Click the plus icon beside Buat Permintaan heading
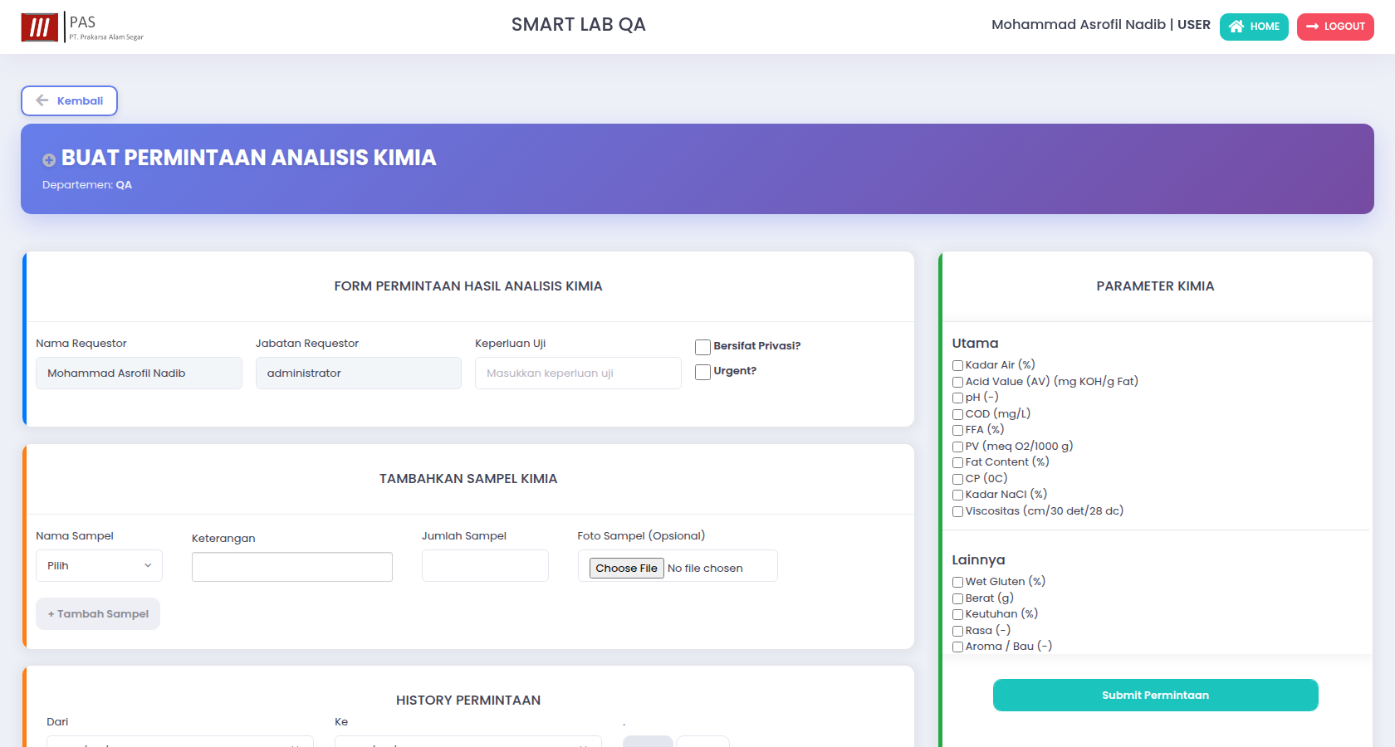This screenshot has width=1395, height=747. coord(49,160)
